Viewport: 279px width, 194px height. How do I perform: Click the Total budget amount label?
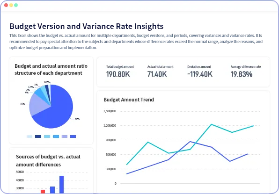click(x=120, y=67)
